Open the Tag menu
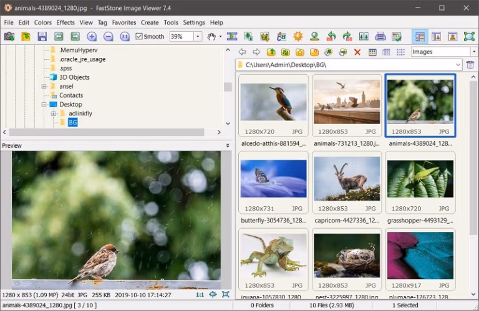 pos(102,22)
